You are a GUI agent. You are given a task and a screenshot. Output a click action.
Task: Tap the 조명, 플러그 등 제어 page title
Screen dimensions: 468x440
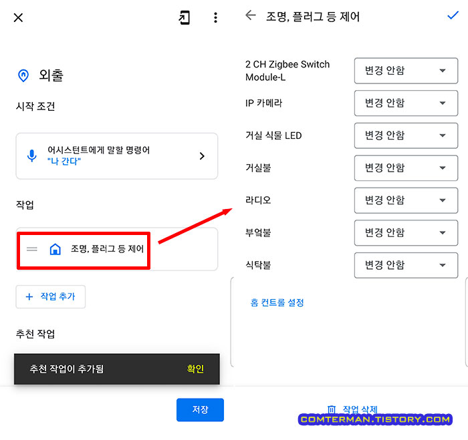pyautogui.click(x=313, y=17)
